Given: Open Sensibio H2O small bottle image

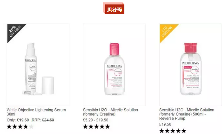Looking at the screenshot, I should (x=114, y=65).
